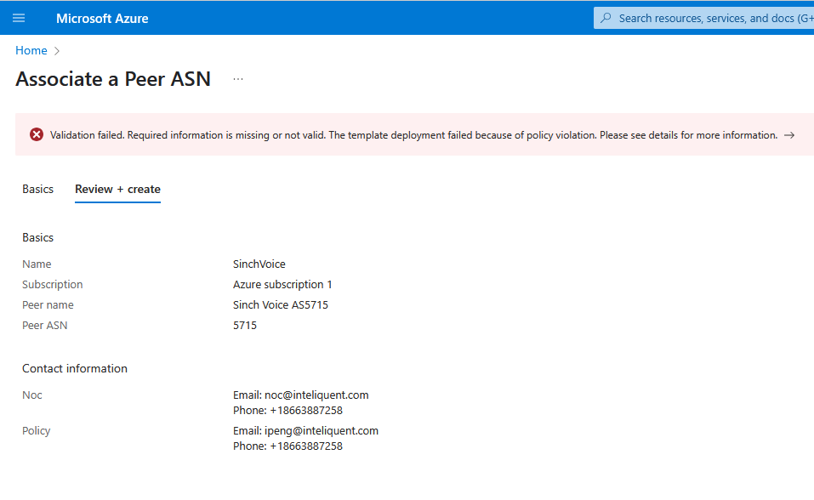Click the Peer name label
The image size is (814, 500).
[x=48, y=304]
